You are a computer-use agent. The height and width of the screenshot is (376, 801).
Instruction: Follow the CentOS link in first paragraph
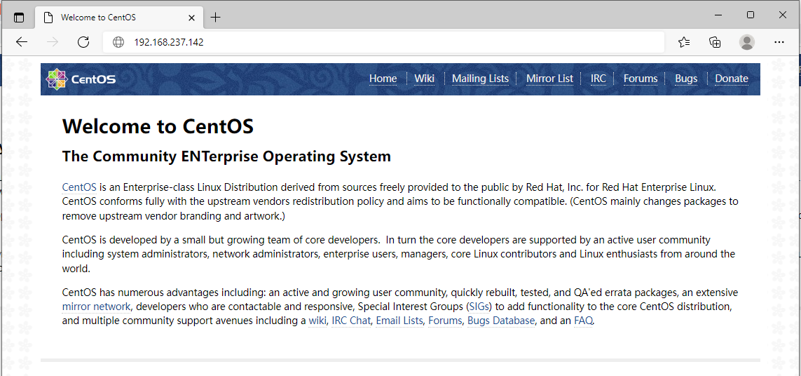pyautogui.click(x=79, y=187)
